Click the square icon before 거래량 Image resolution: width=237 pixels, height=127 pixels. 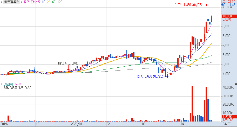point(2,84)
